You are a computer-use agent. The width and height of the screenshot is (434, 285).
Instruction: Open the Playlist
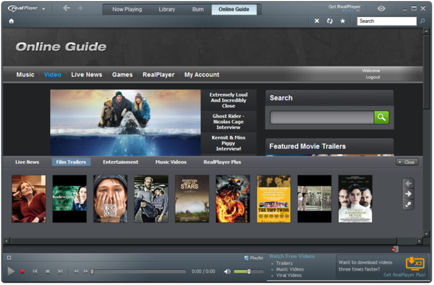pos(254,258)
